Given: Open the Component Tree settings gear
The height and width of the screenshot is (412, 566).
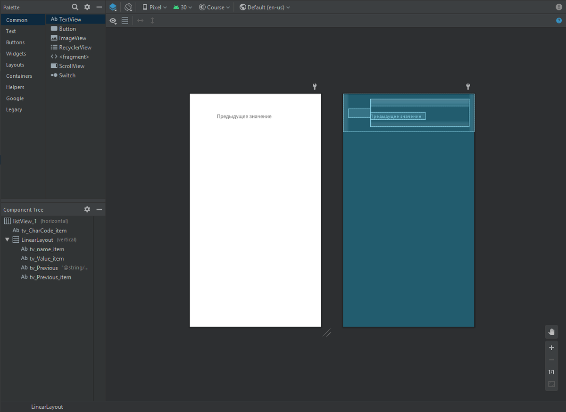Looking at the screenshot, I should click(x=87, y=209).
